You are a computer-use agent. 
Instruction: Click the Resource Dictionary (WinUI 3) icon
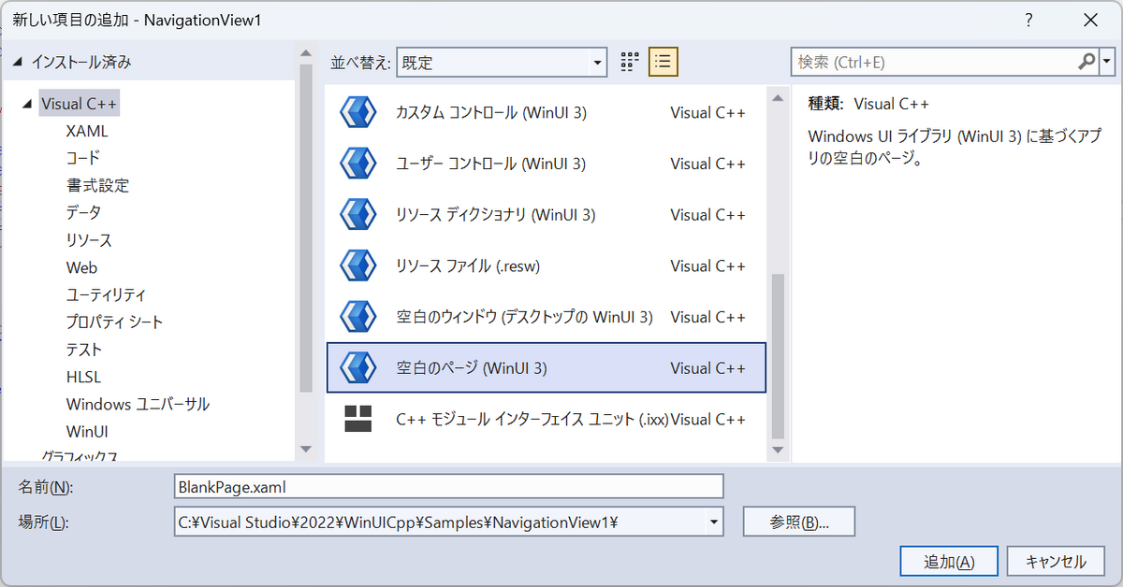pos(357,215)
